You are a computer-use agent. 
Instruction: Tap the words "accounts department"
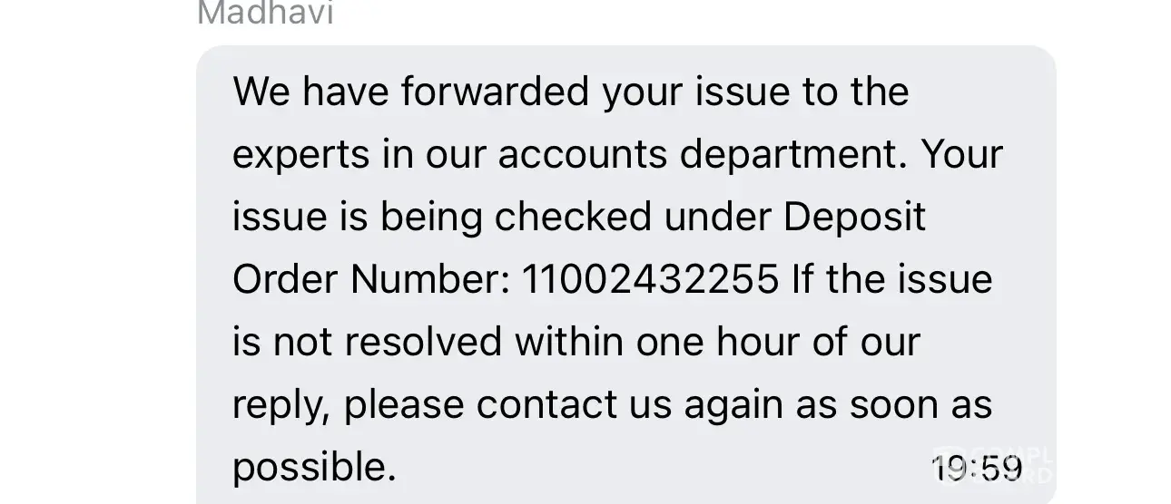tap(702, 155)
